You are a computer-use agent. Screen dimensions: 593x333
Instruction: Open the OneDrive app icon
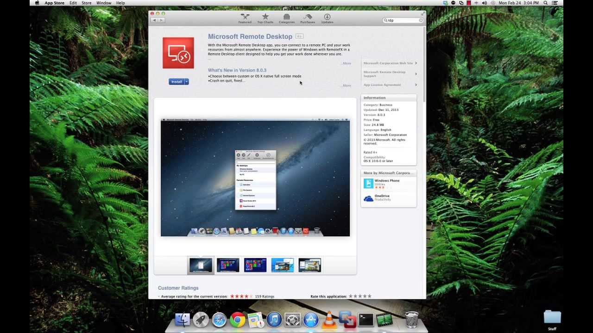(x=368, y=198)
